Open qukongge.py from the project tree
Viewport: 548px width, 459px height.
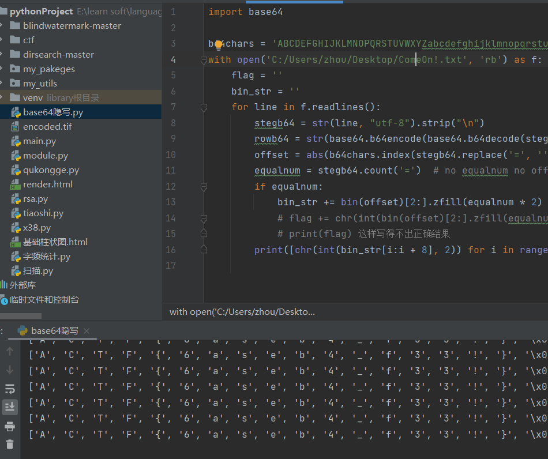[51, 170]
